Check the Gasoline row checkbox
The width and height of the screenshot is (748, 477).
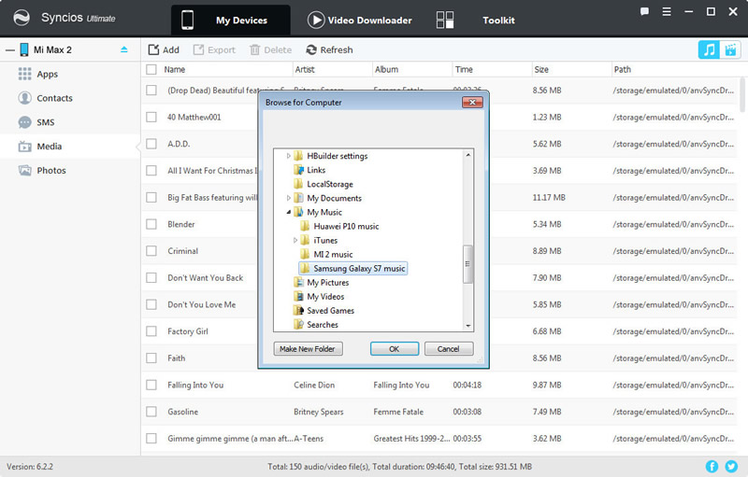coord(151,412)
